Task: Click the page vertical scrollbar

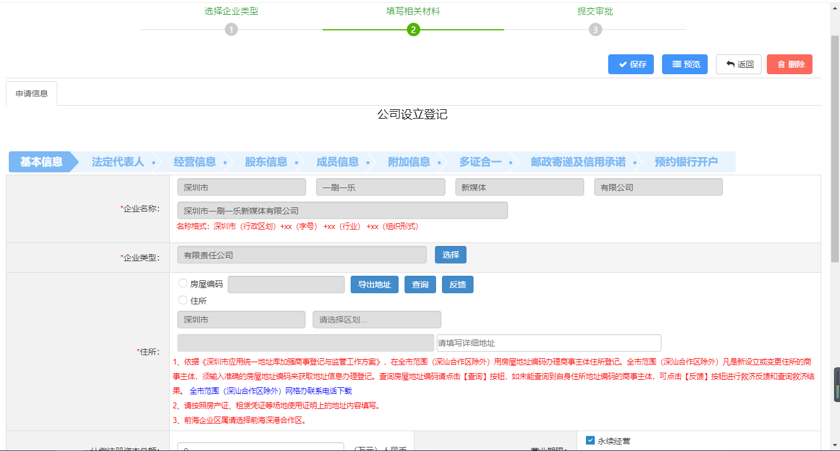Action: tap(835, 146)
